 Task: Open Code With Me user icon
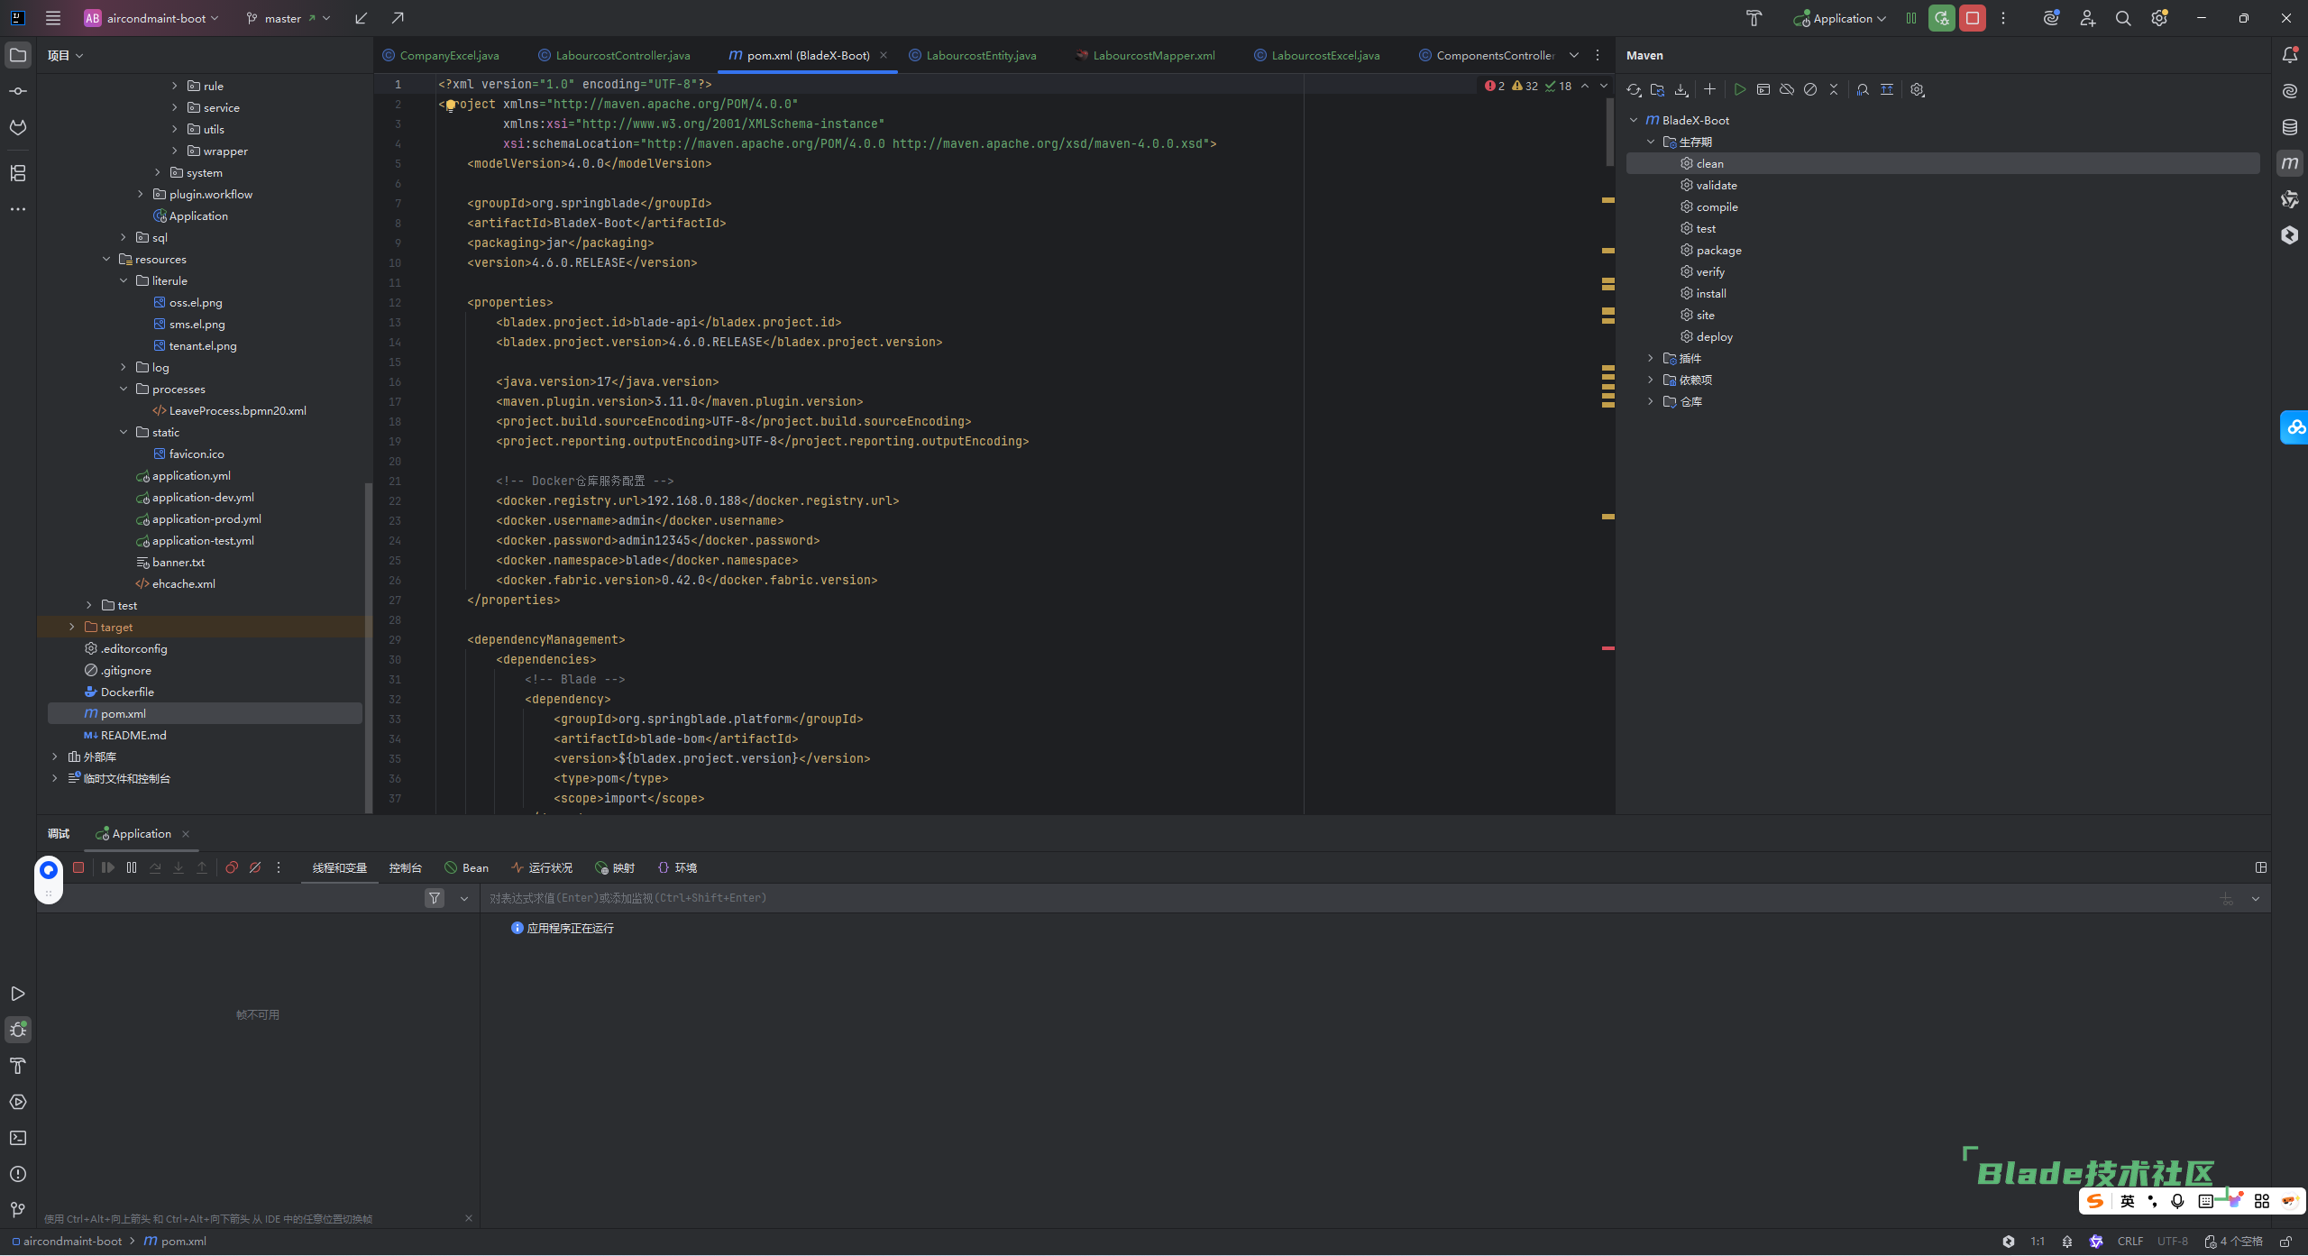(x=2087, y=18)
